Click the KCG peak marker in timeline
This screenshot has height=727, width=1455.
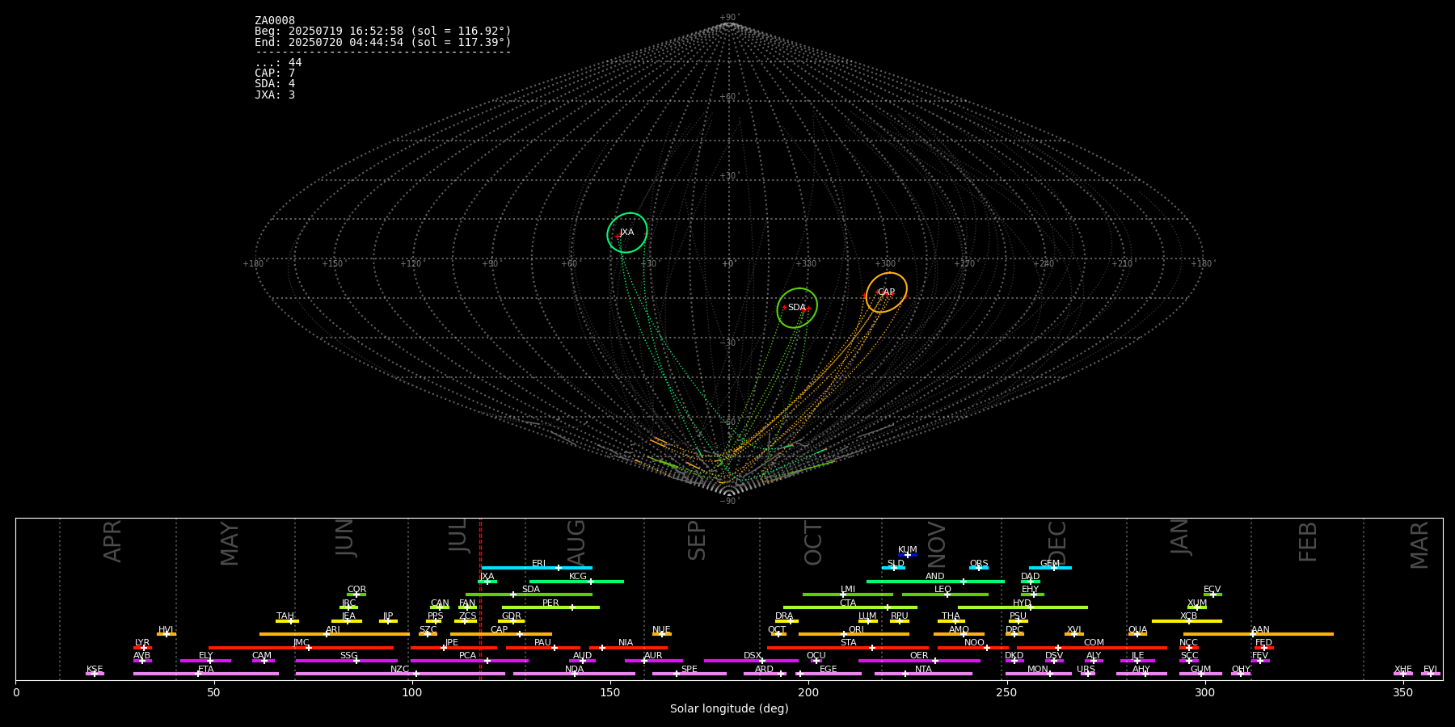click(590, 582)
